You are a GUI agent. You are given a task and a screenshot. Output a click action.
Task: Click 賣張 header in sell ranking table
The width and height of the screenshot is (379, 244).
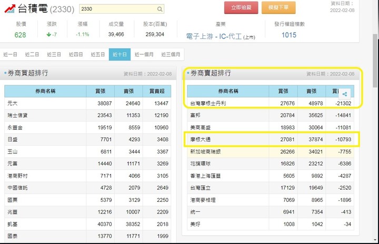[x=311, y=91]
